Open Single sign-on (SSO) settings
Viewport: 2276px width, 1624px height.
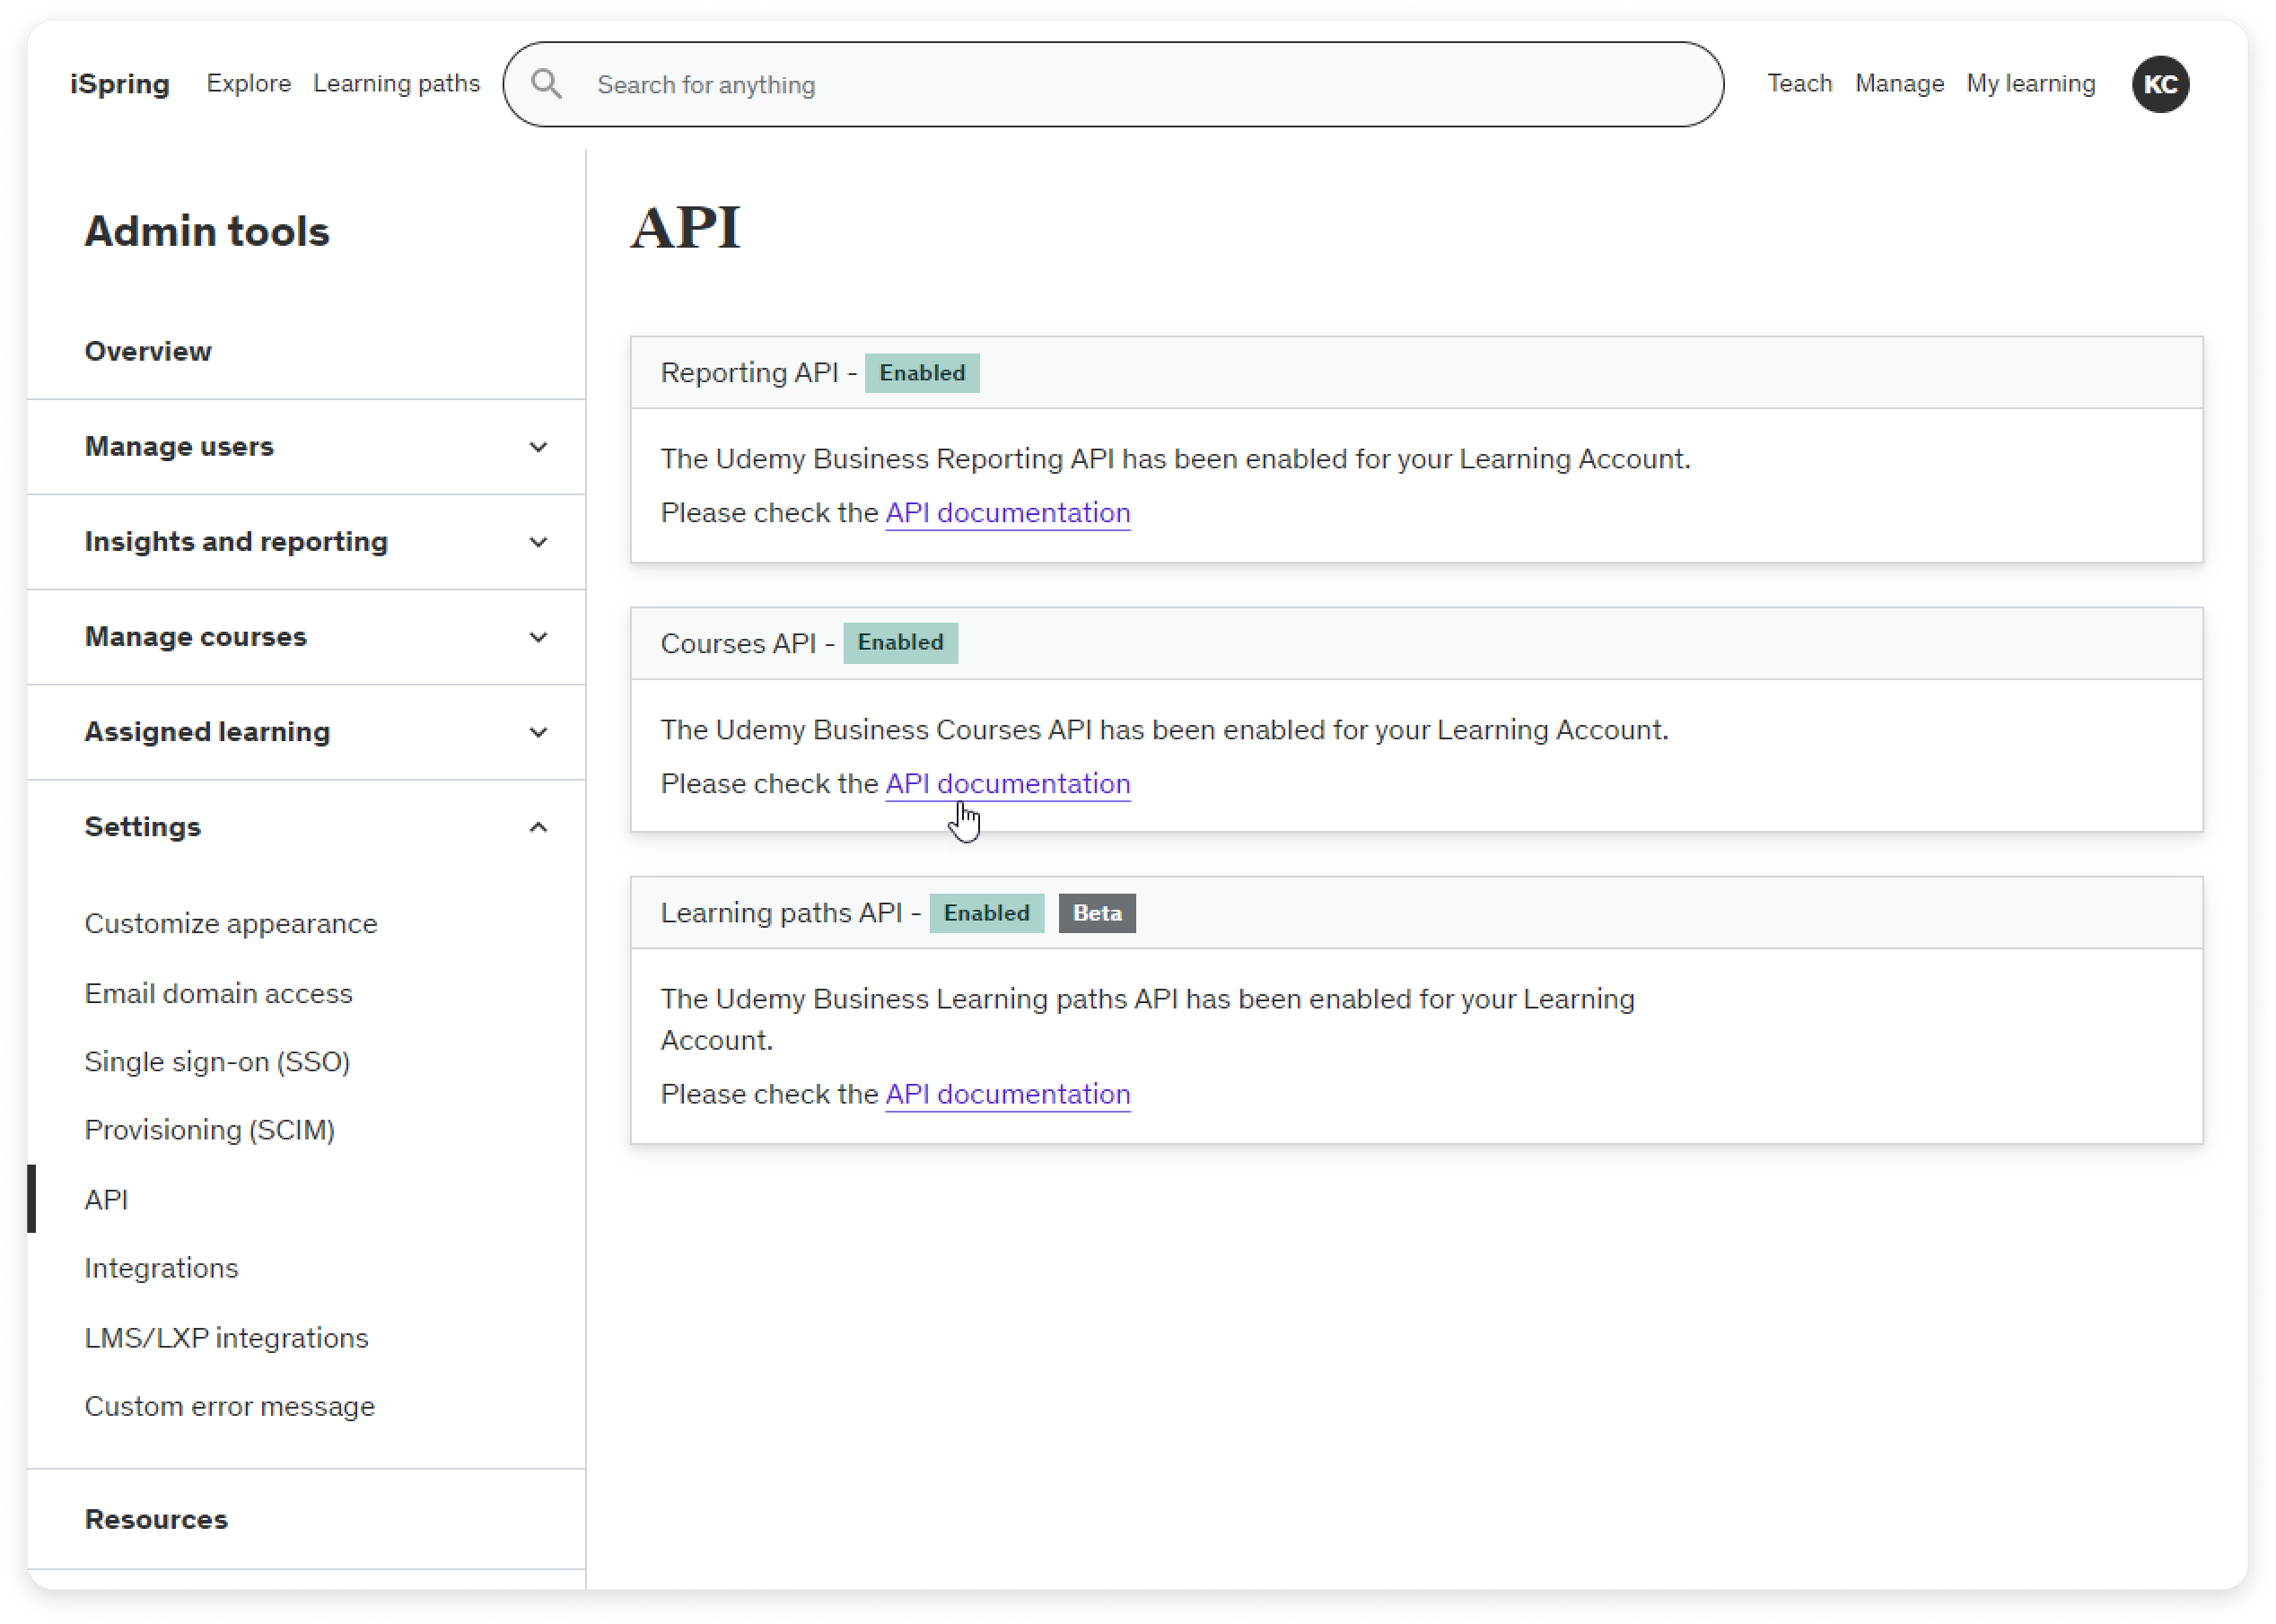(217, 1062)
